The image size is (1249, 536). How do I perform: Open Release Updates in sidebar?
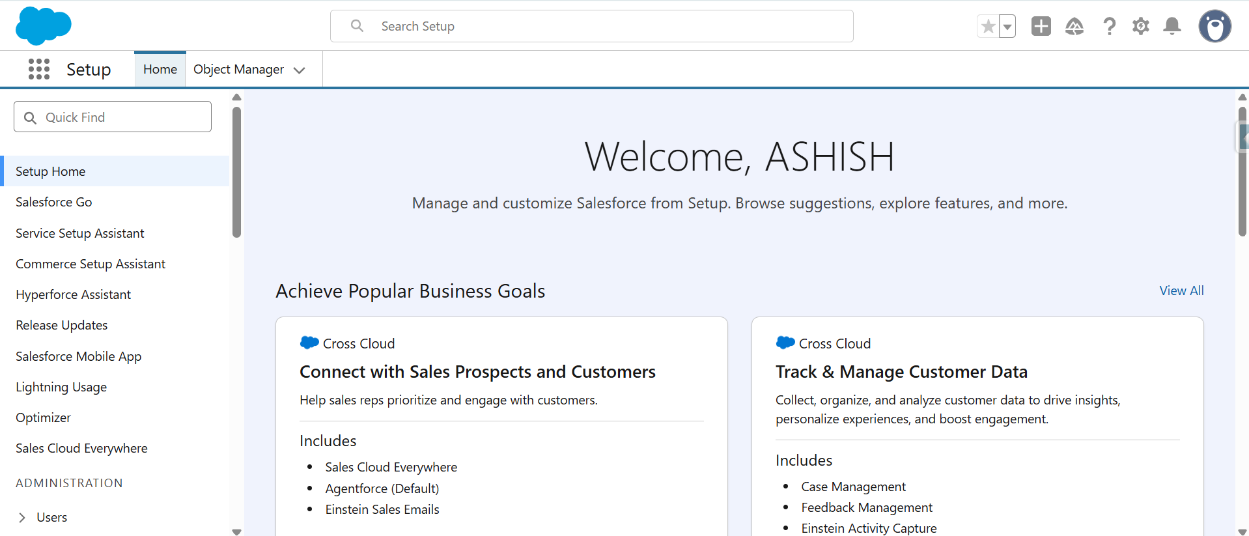pyautogui.click(x=62, y=325)
